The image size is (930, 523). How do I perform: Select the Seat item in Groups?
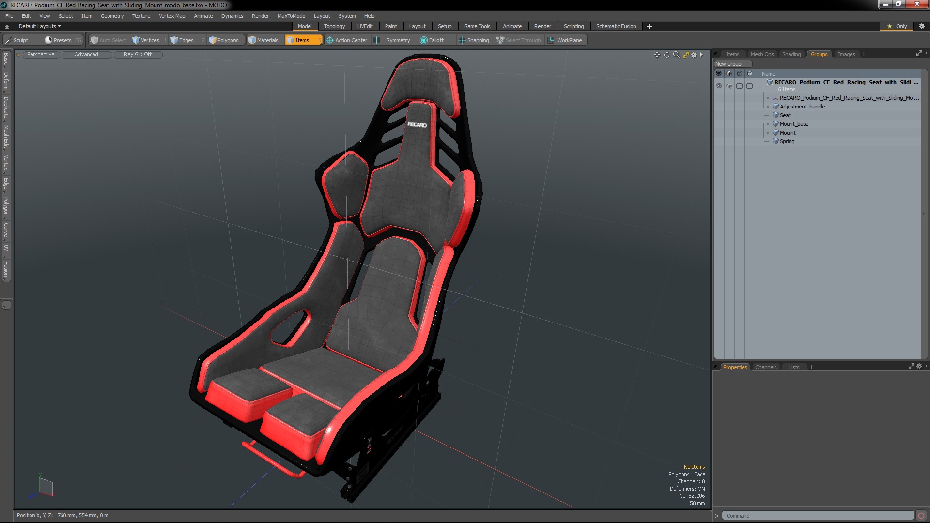[785, 115]
